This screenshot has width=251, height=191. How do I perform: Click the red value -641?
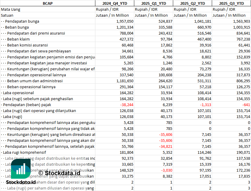point(246,105)
